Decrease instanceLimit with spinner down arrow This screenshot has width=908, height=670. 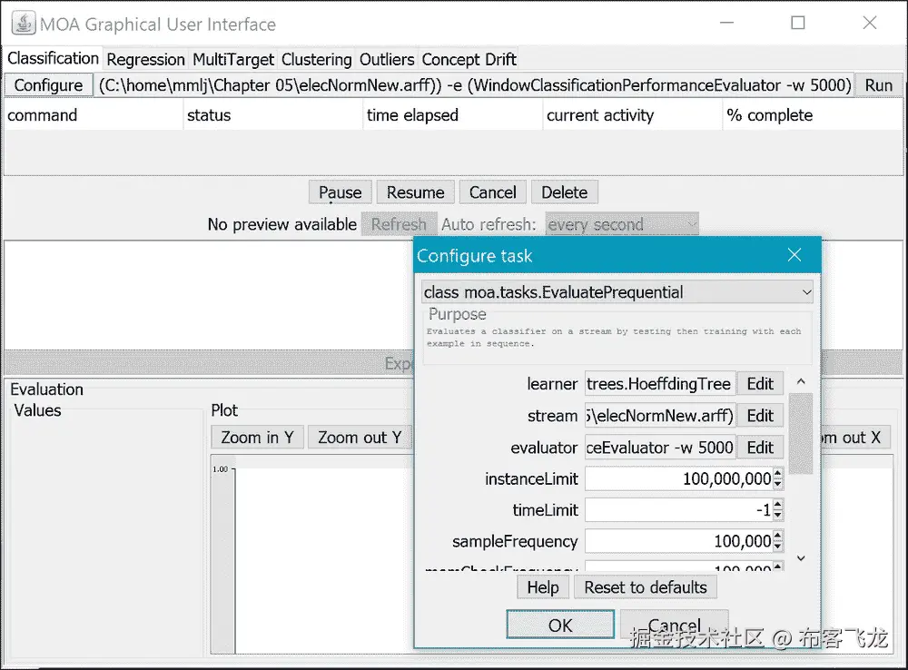point(778,484)
